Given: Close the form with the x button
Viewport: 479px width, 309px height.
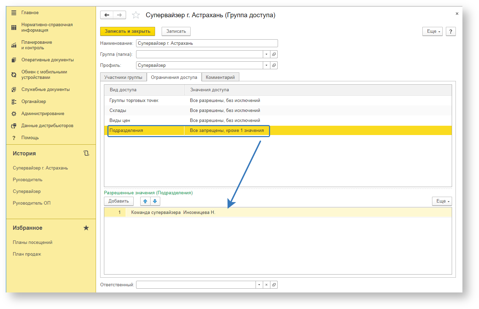Looking at the screenshot, I should click(x=457, y=14).
